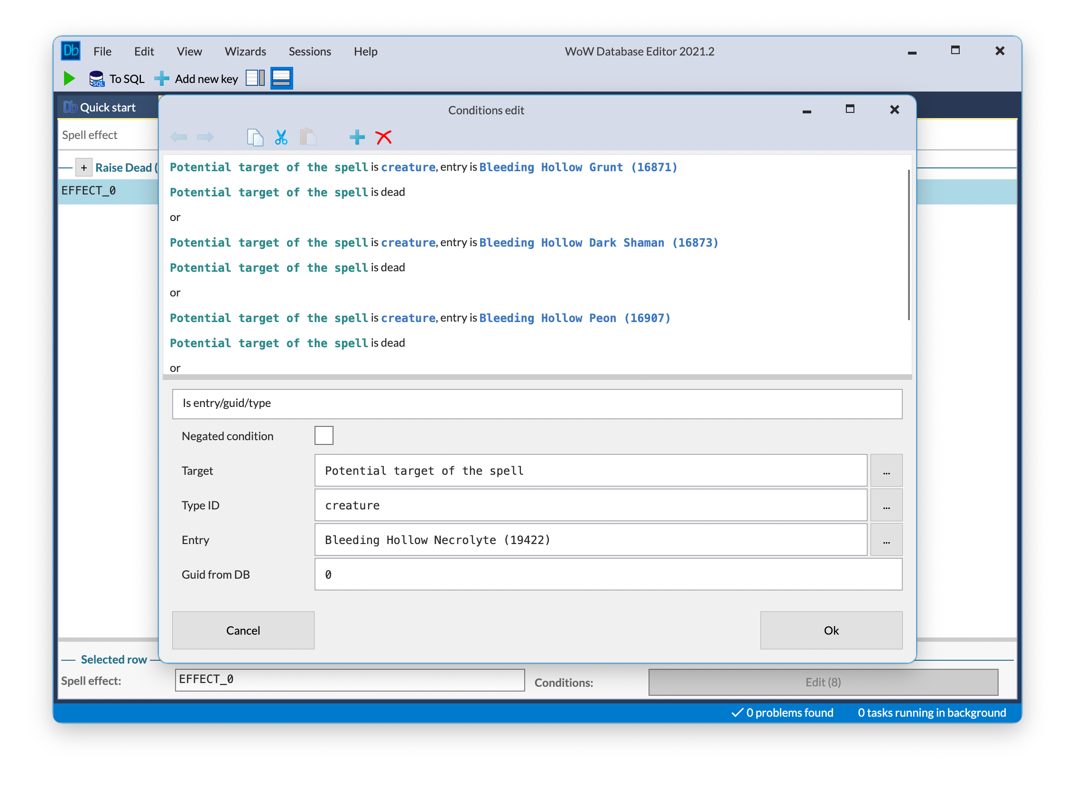Open the Target picker ellipsis button
Image resolution: width=1075 pixels, height=794 pixels.
click(886, 471)
